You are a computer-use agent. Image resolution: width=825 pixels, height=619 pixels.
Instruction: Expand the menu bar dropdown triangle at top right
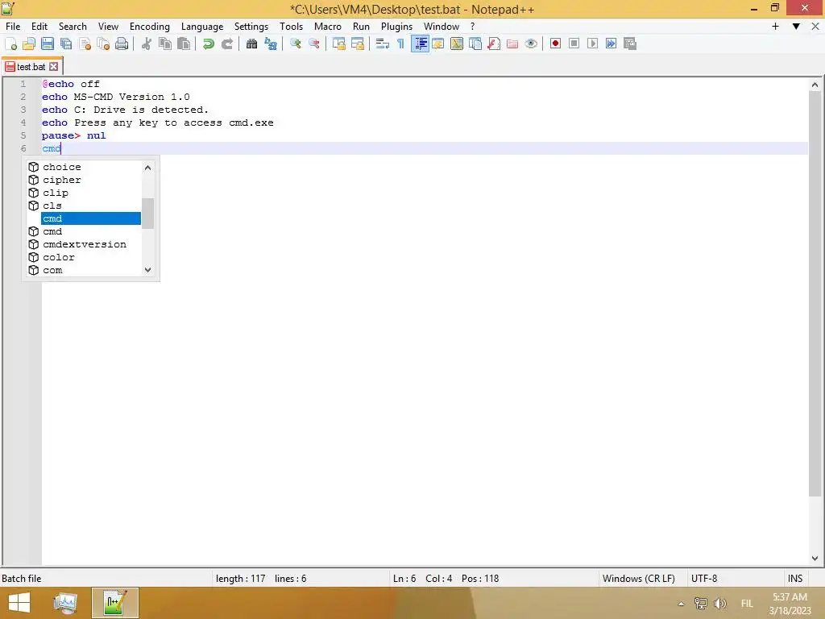pyautogui.click(x=796, y=27)
